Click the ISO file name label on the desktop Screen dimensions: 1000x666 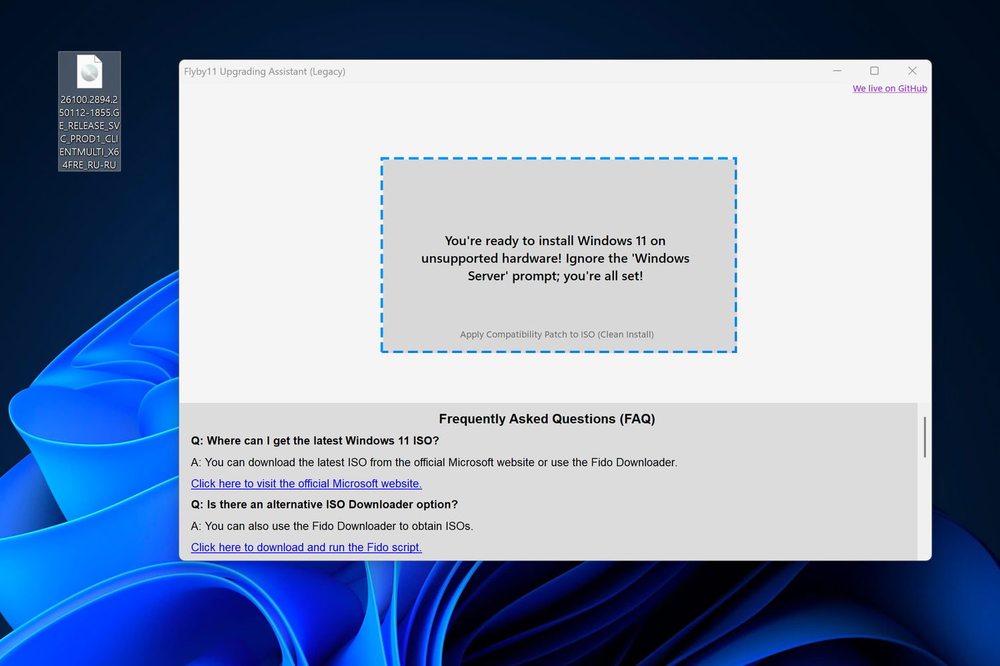click(89, 132)
